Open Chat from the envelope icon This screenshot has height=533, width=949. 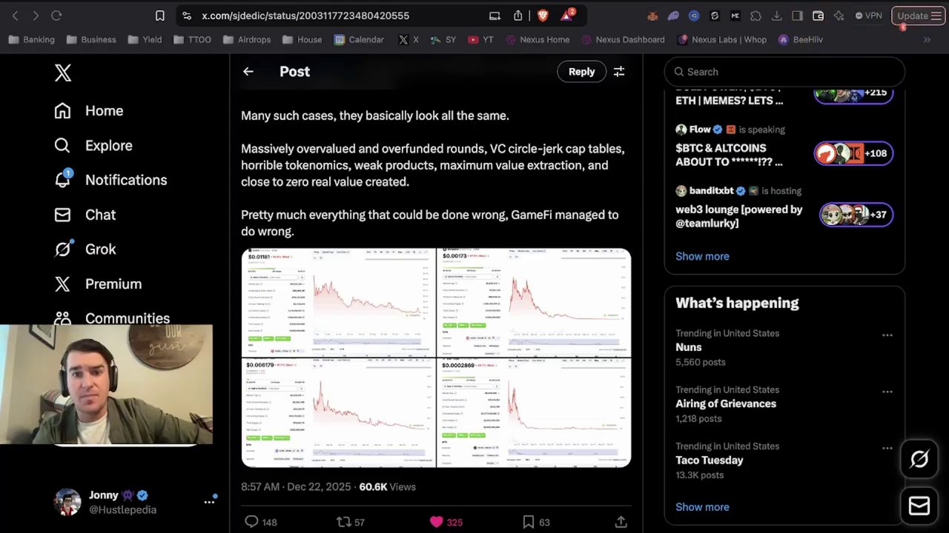[x=63, y=215]
